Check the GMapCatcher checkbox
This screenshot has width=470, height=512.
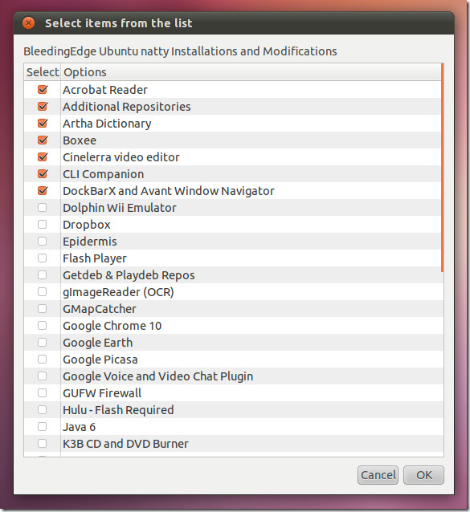pyautogui.click(x=42, y=309)
